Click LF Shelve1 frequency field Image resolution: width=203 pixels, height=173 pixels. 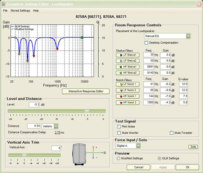(x=149, y=55)
